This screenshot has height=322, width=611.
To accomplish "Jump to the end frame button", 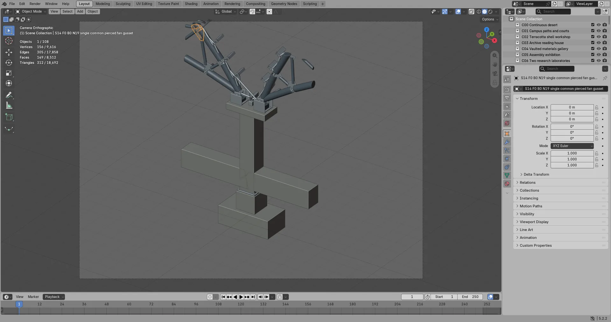I will tap(253, 297).
